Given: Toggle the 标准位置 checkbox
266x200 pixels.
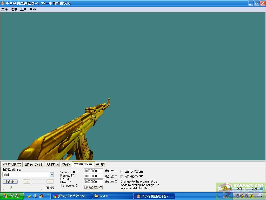Looking at the screenshot, I should coord(122,177).
